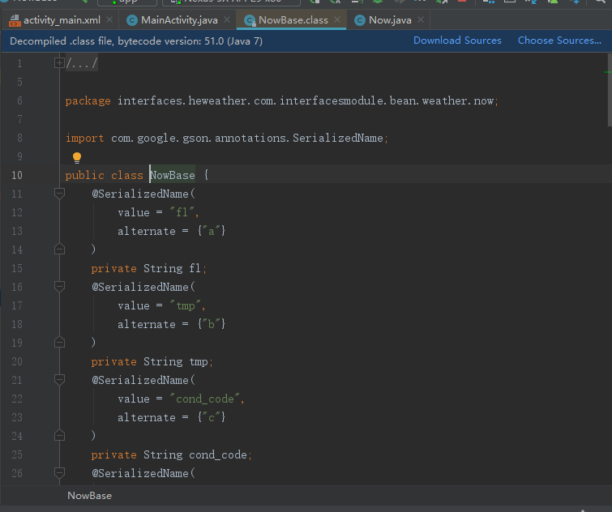Close the NowBase.class tab
This screenshot has height=512, width=612.
coord(337,19)
